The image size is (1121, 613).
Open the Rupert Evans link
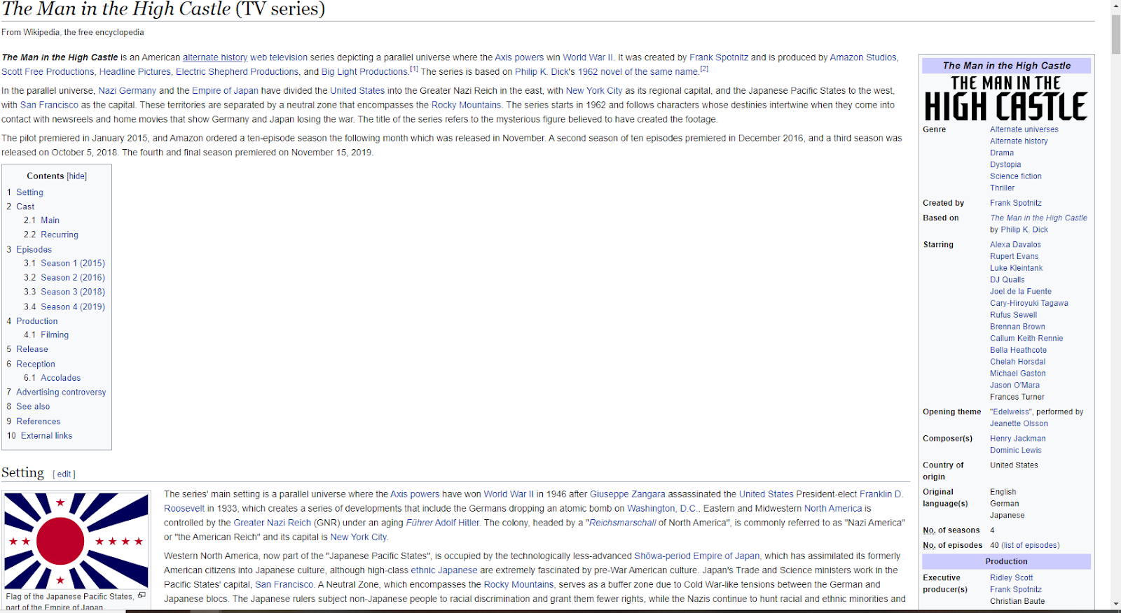1014,257
